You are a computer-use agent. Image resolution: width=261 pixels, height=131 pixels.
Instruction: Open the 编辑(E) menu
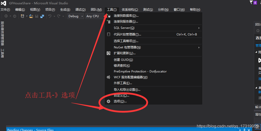tap(20, 9)
